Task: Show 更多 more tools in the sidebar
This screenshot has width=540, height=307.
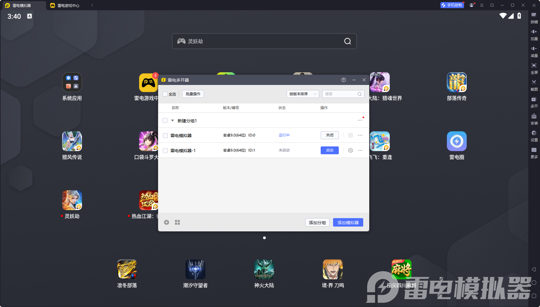Action: click(x=534, y=153)
